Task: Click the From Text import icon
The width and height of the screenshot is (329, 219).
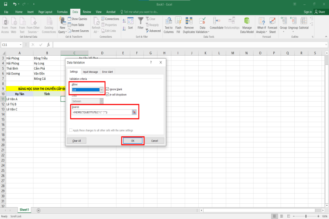Action: click(x=22, y=25)
